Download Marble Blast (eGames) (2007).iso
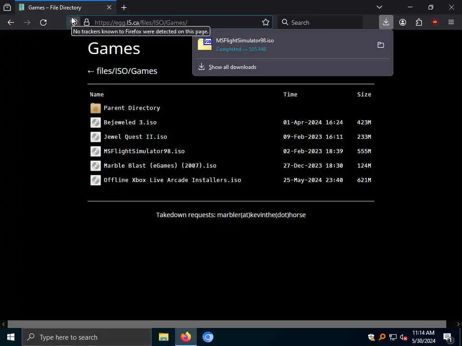This screenshot has width=462, height=346. pos(160,166)
